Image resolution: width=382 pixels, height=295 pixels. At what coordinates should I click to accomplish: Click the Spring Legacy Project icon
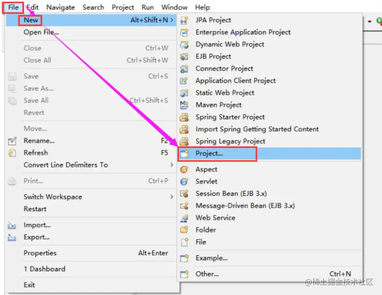pos(184,141)
